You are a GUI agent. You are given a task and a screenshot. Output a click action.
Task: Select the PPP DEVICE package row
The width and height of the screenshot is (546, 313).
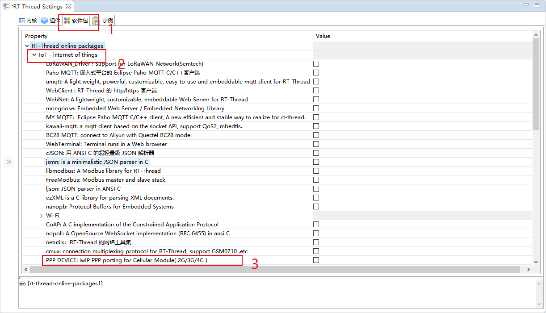134,260
